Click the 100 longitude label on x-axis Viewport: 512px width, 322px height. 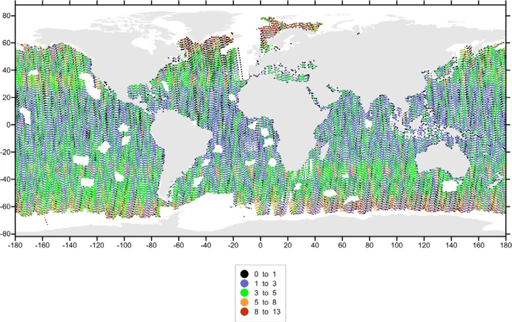click(396, 246)
